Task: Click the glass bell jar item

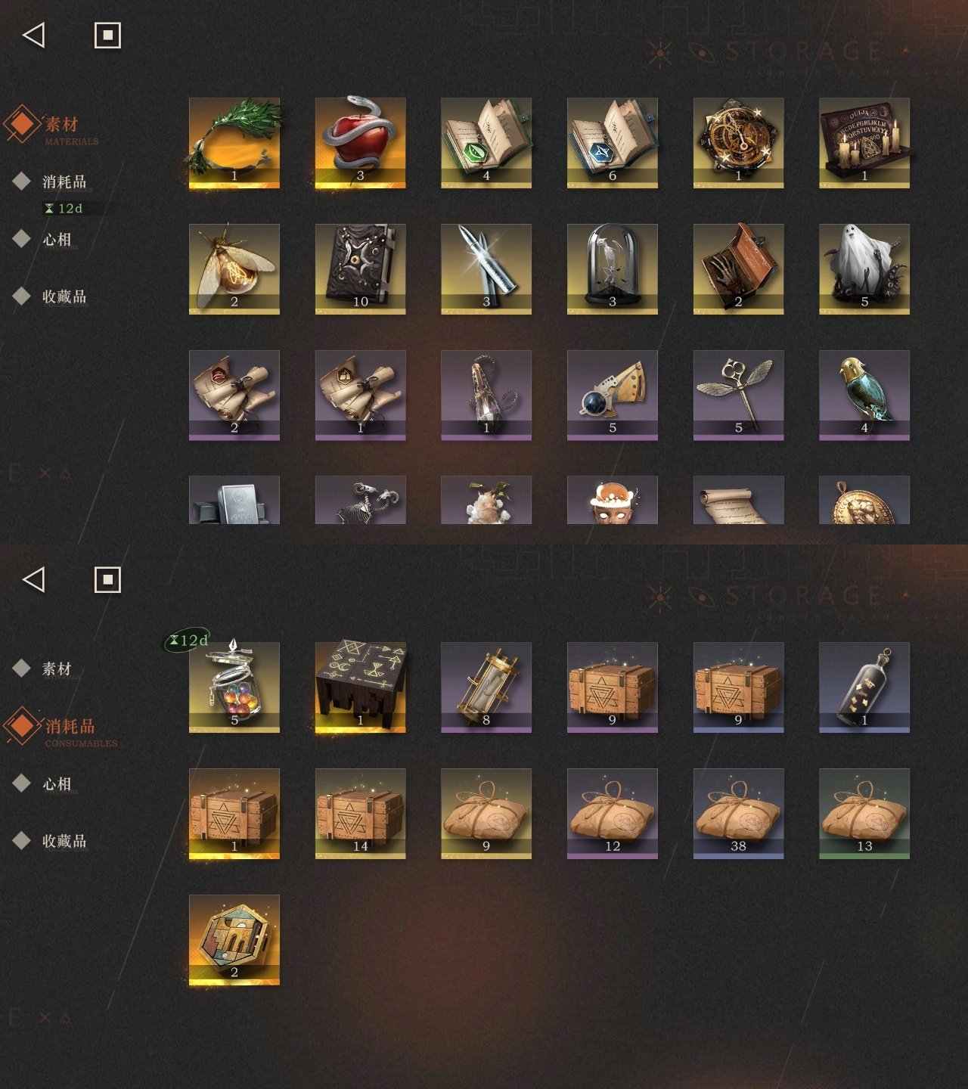Action: (x=613, y=269)
